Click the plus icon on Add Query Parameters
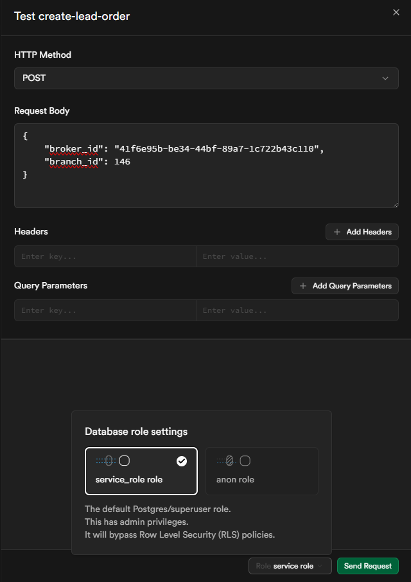 point(303,286)
